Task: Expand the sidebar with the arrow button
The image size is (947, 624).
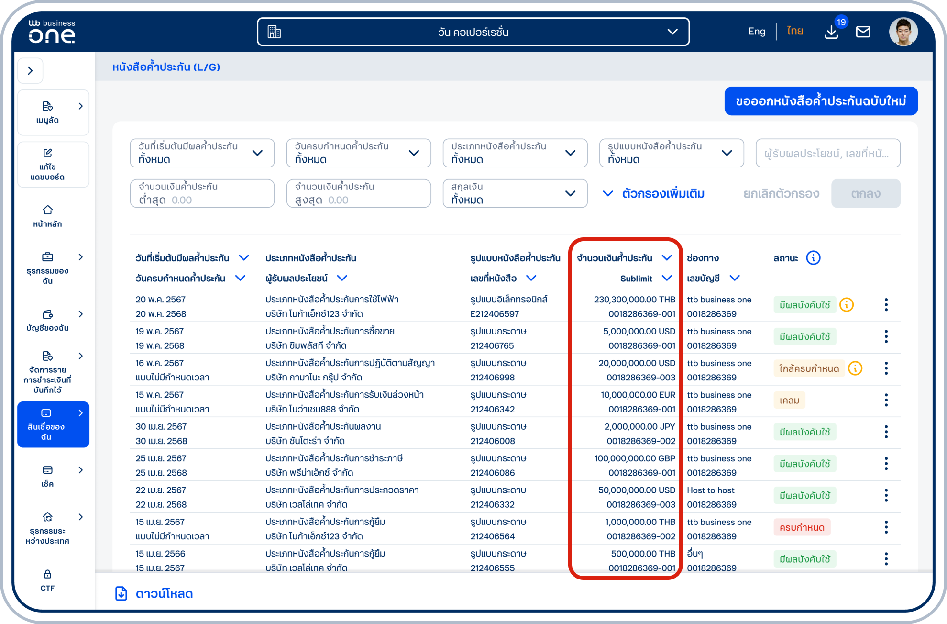Action: 30,71
